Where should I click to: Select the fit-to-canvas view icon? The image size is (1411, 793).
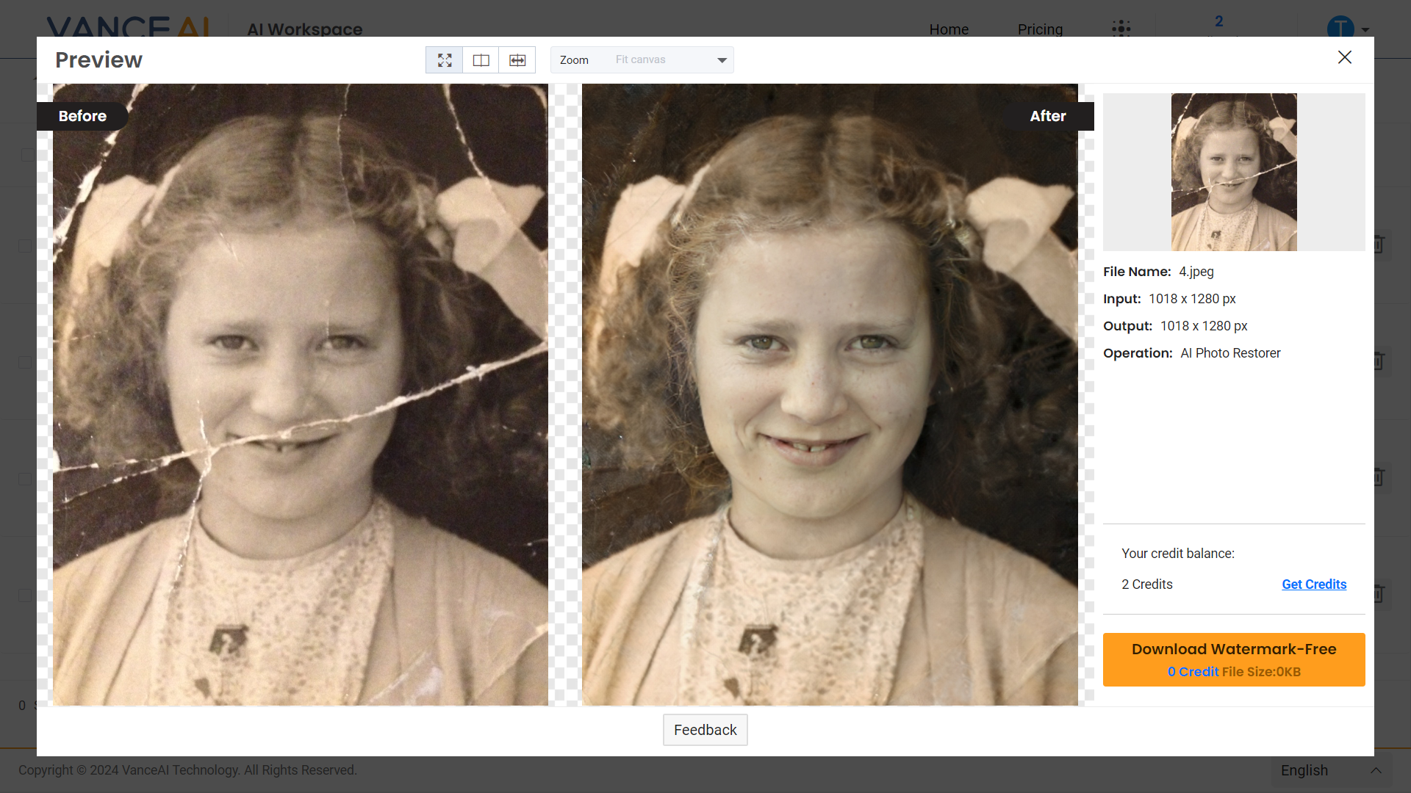point(445,60)
